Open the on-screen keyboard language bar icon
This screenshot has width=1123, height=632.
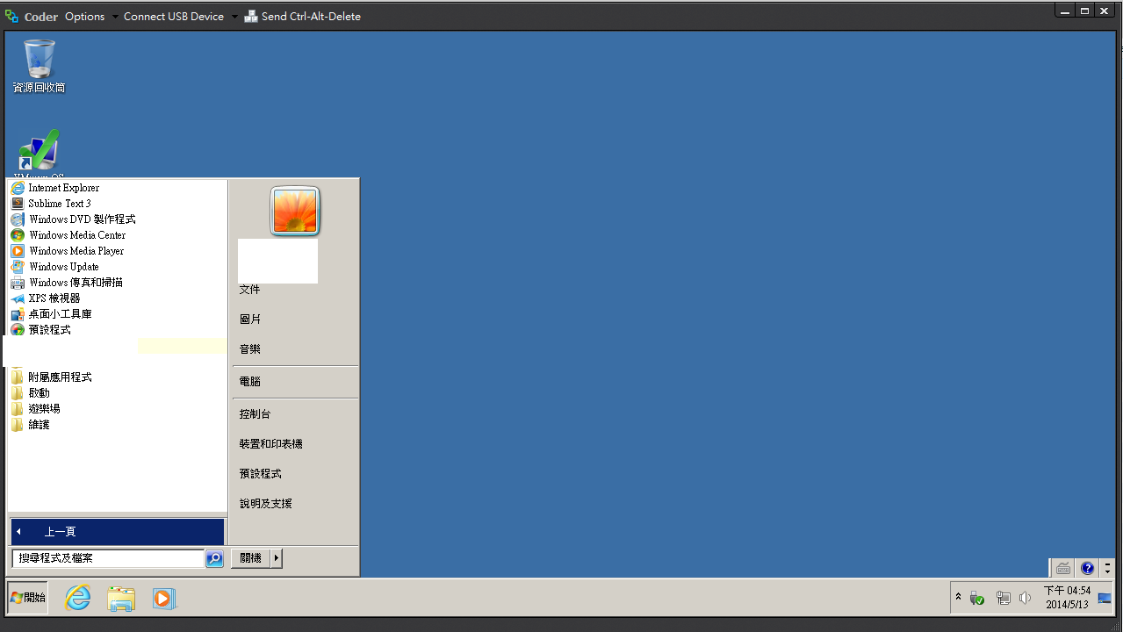[1062, 568]
